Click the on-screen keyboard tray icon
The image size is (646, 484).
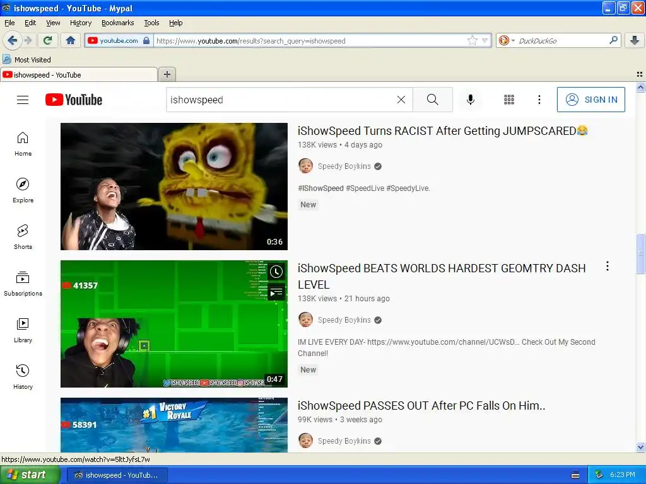(x=575, y=475)
